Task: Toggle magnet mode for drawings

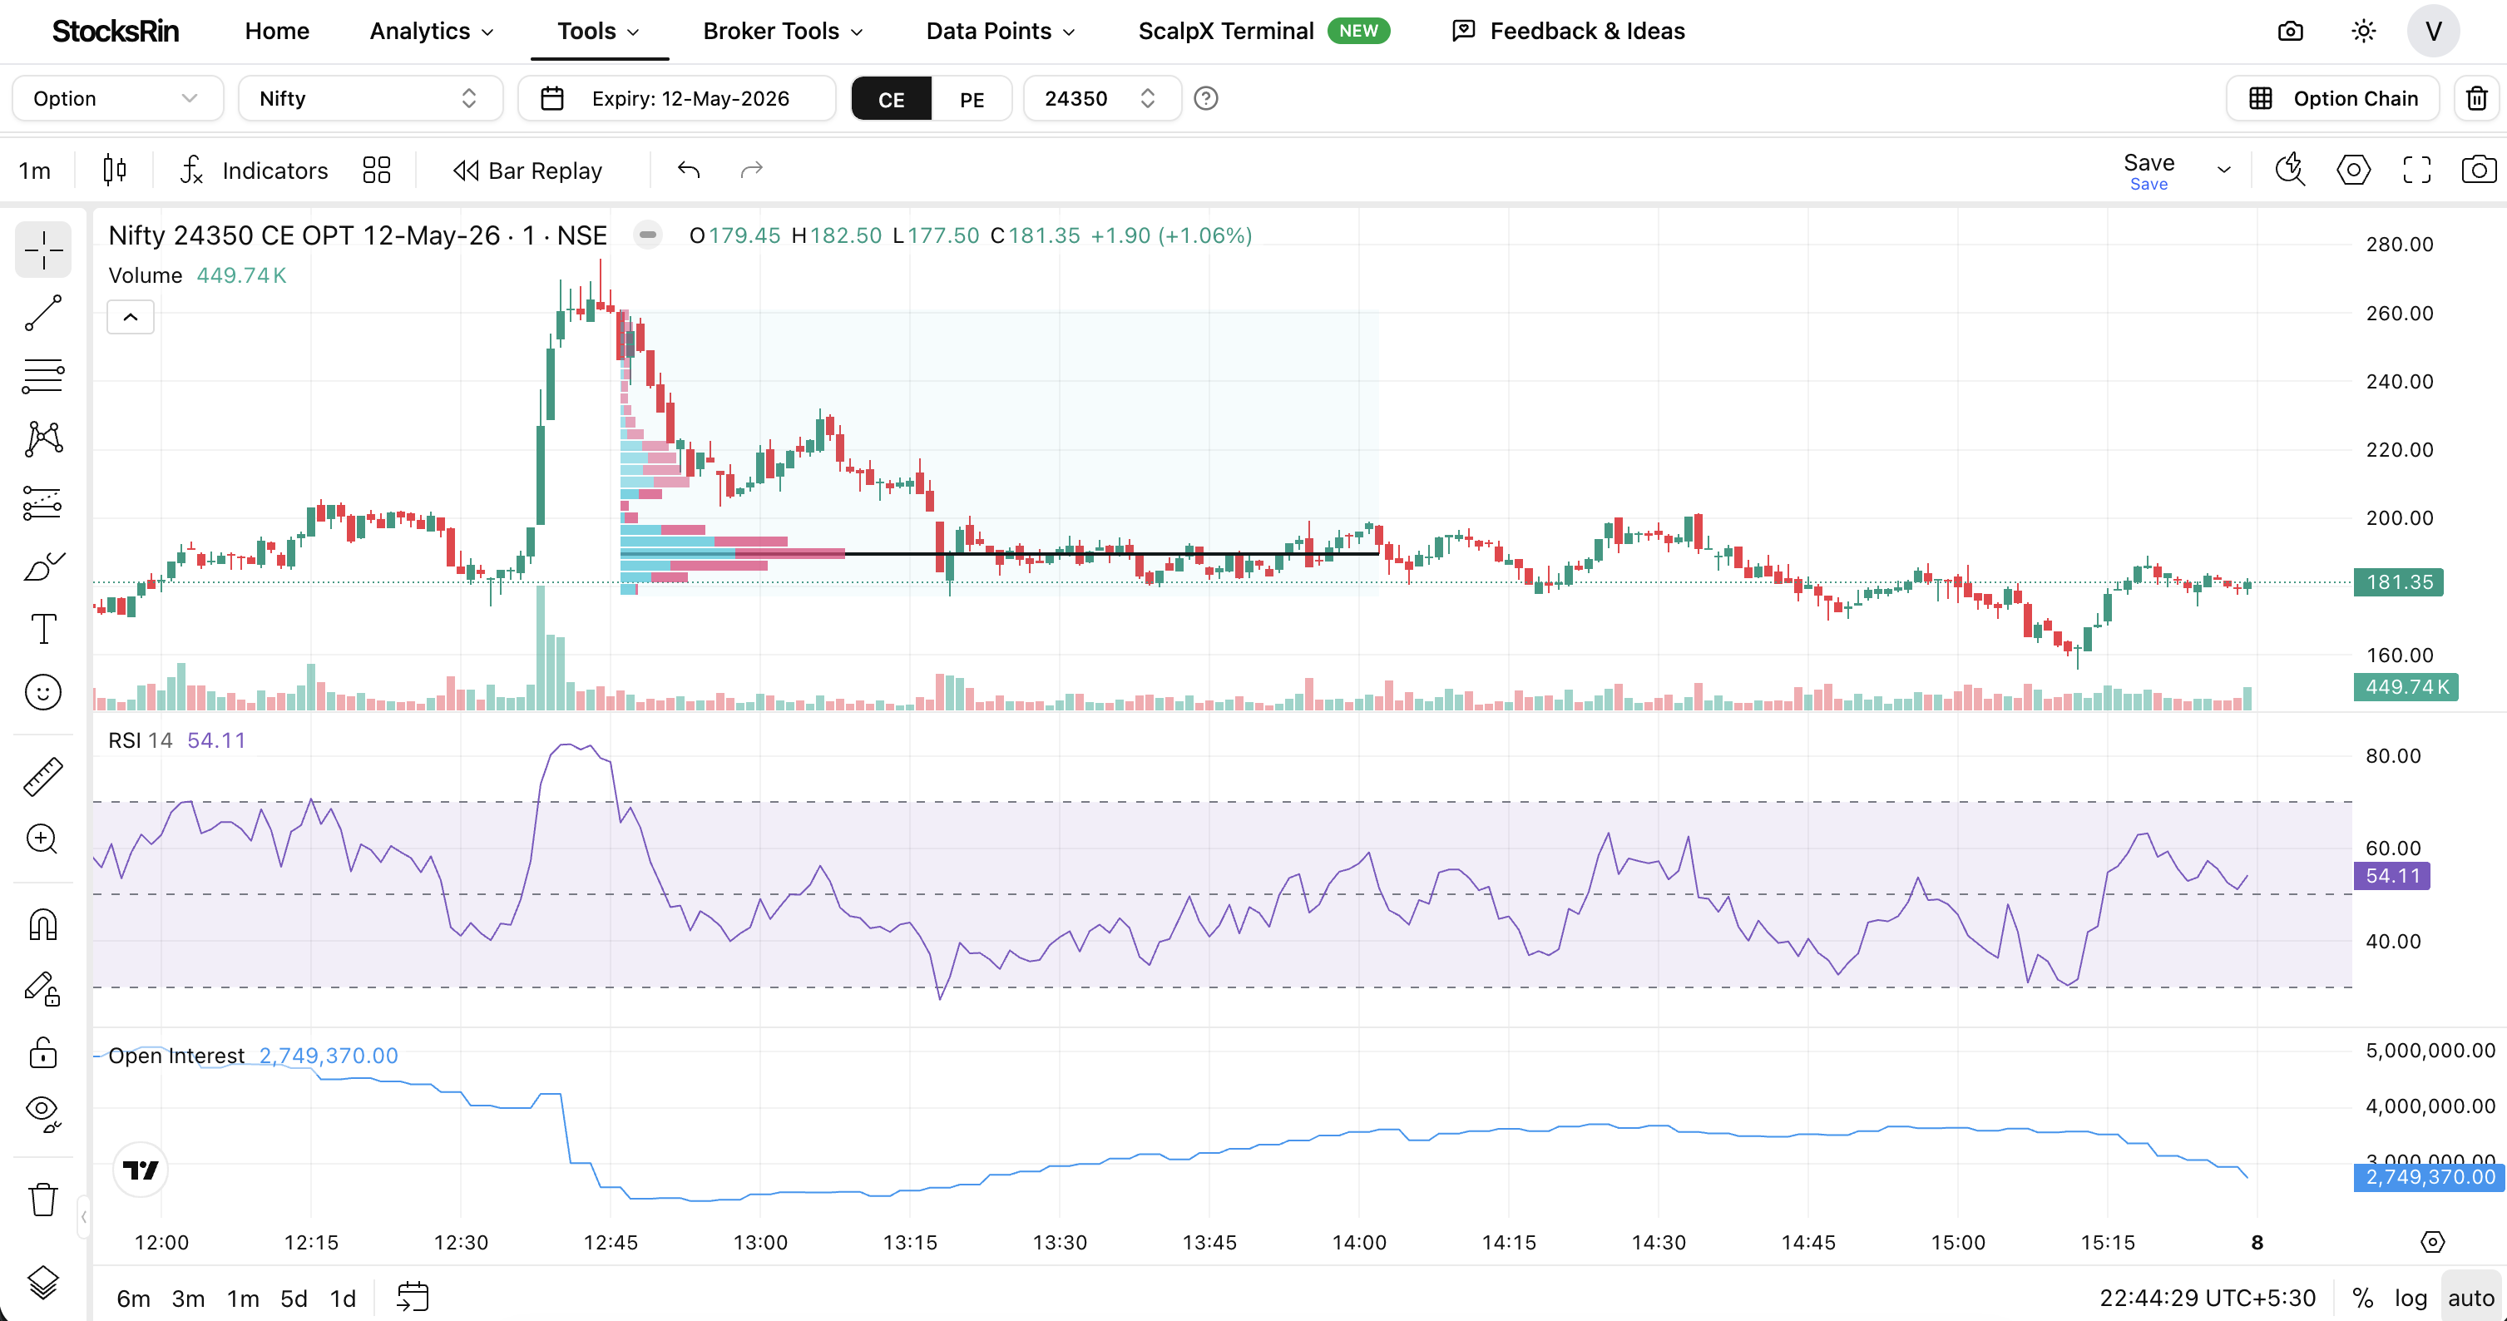Action: point(42,925)
